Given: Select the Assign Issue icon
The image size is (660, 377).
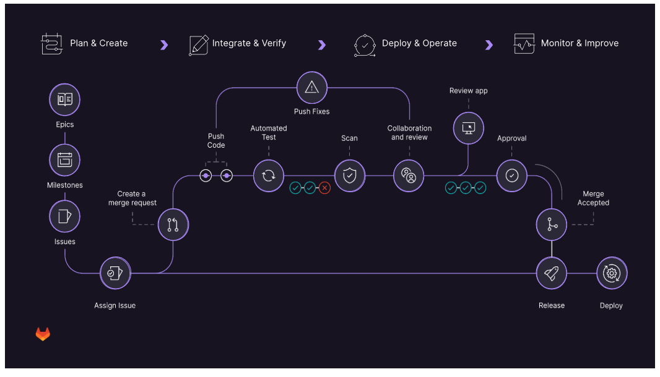Looking at the screenshot, I should click(x=115, y=273).
